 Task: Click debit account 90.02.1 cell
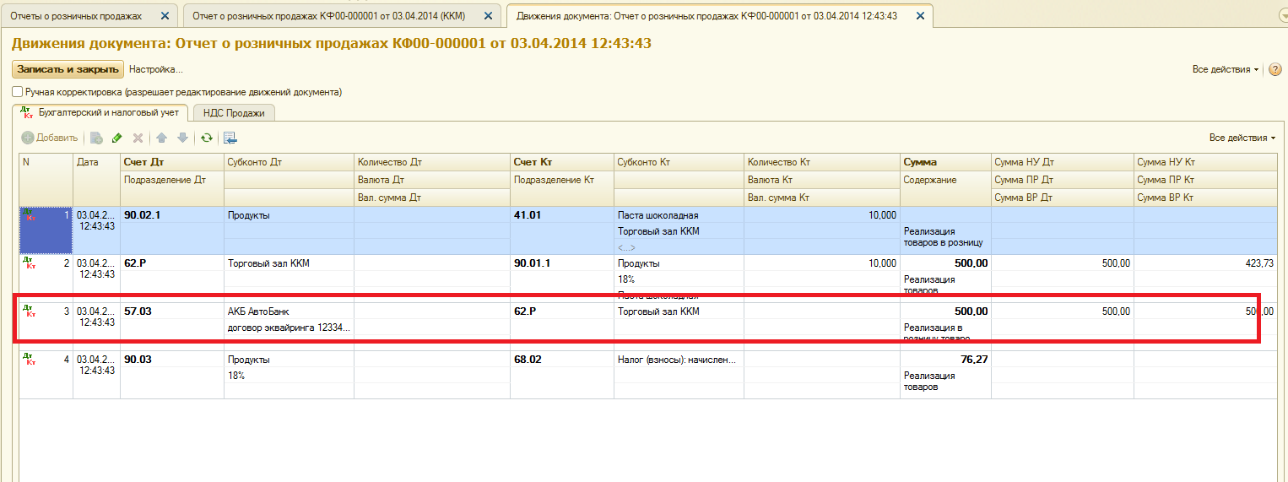click(x=172, y=215)
